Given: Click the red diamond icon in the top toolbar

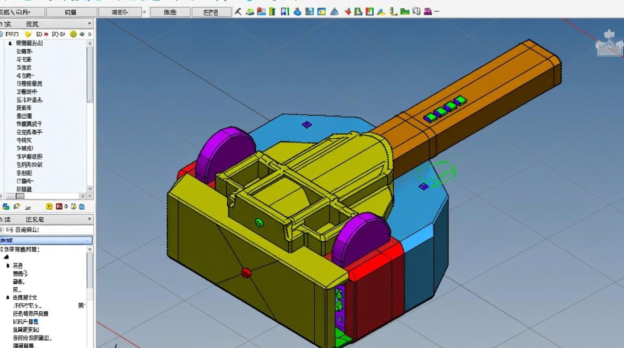Looking at the screenshot, I should tap(347, 12).
